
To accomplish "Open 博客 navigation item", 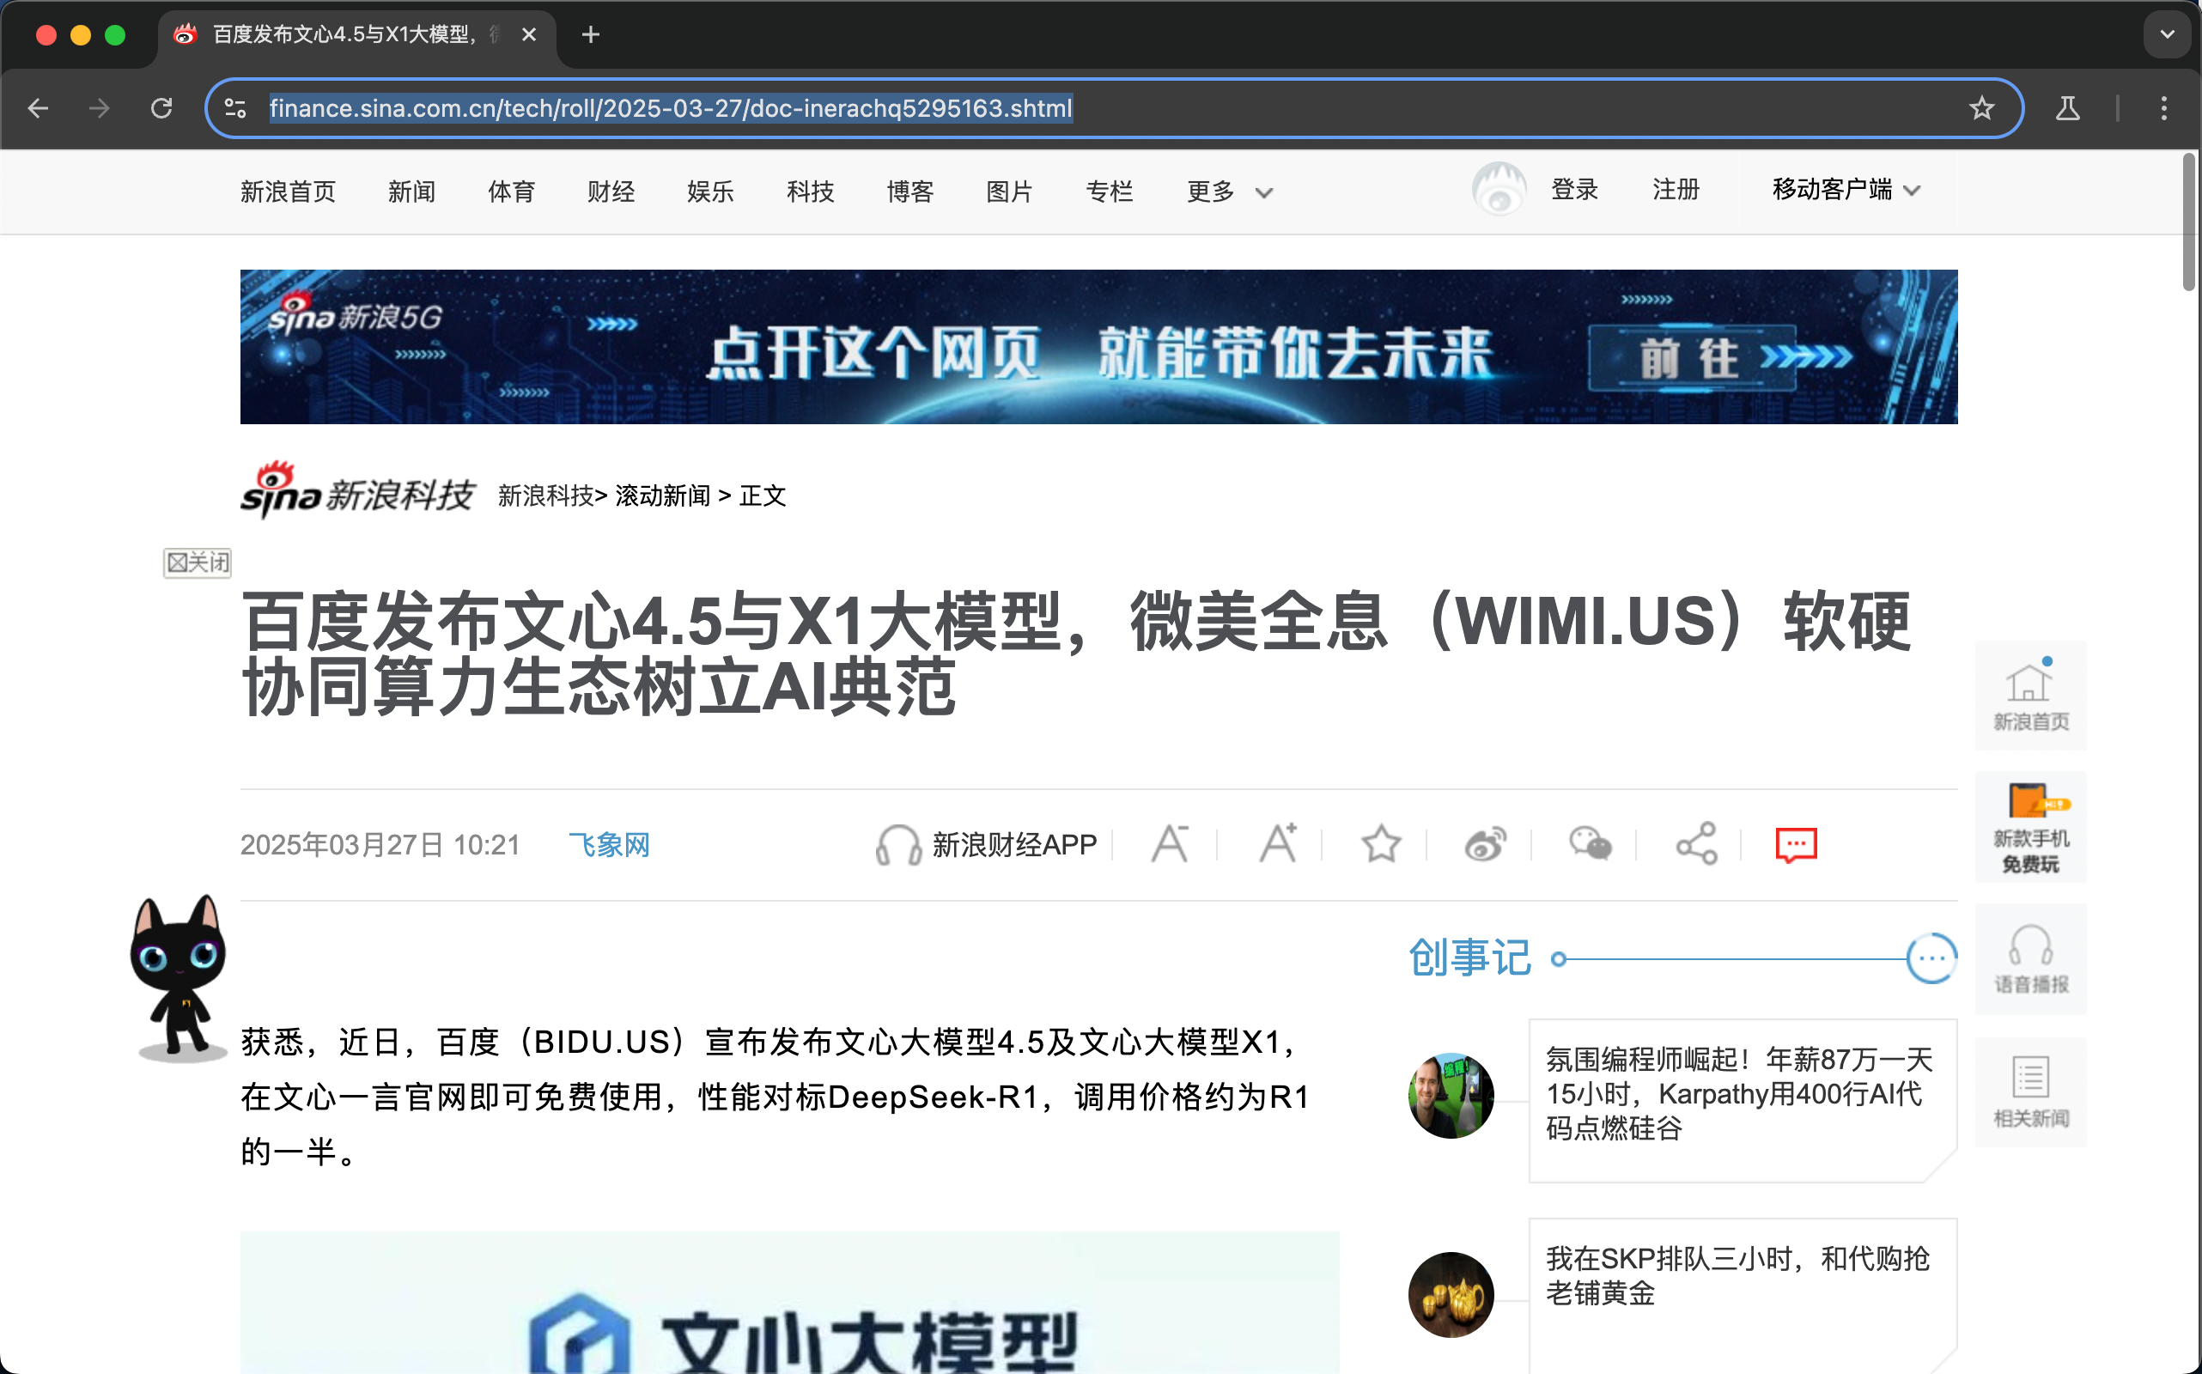I will tap(910, 192).
